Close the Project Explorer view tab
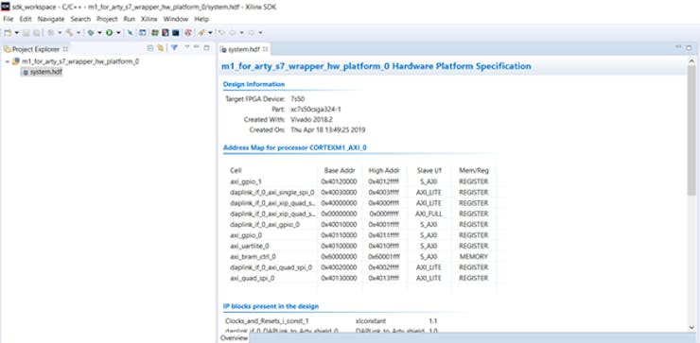The height and width of the screenshot is (343, 700). tap(65, 49)
